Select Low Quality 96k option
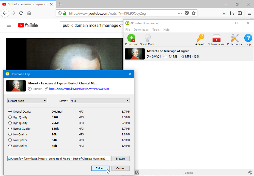 click(10, 134)
